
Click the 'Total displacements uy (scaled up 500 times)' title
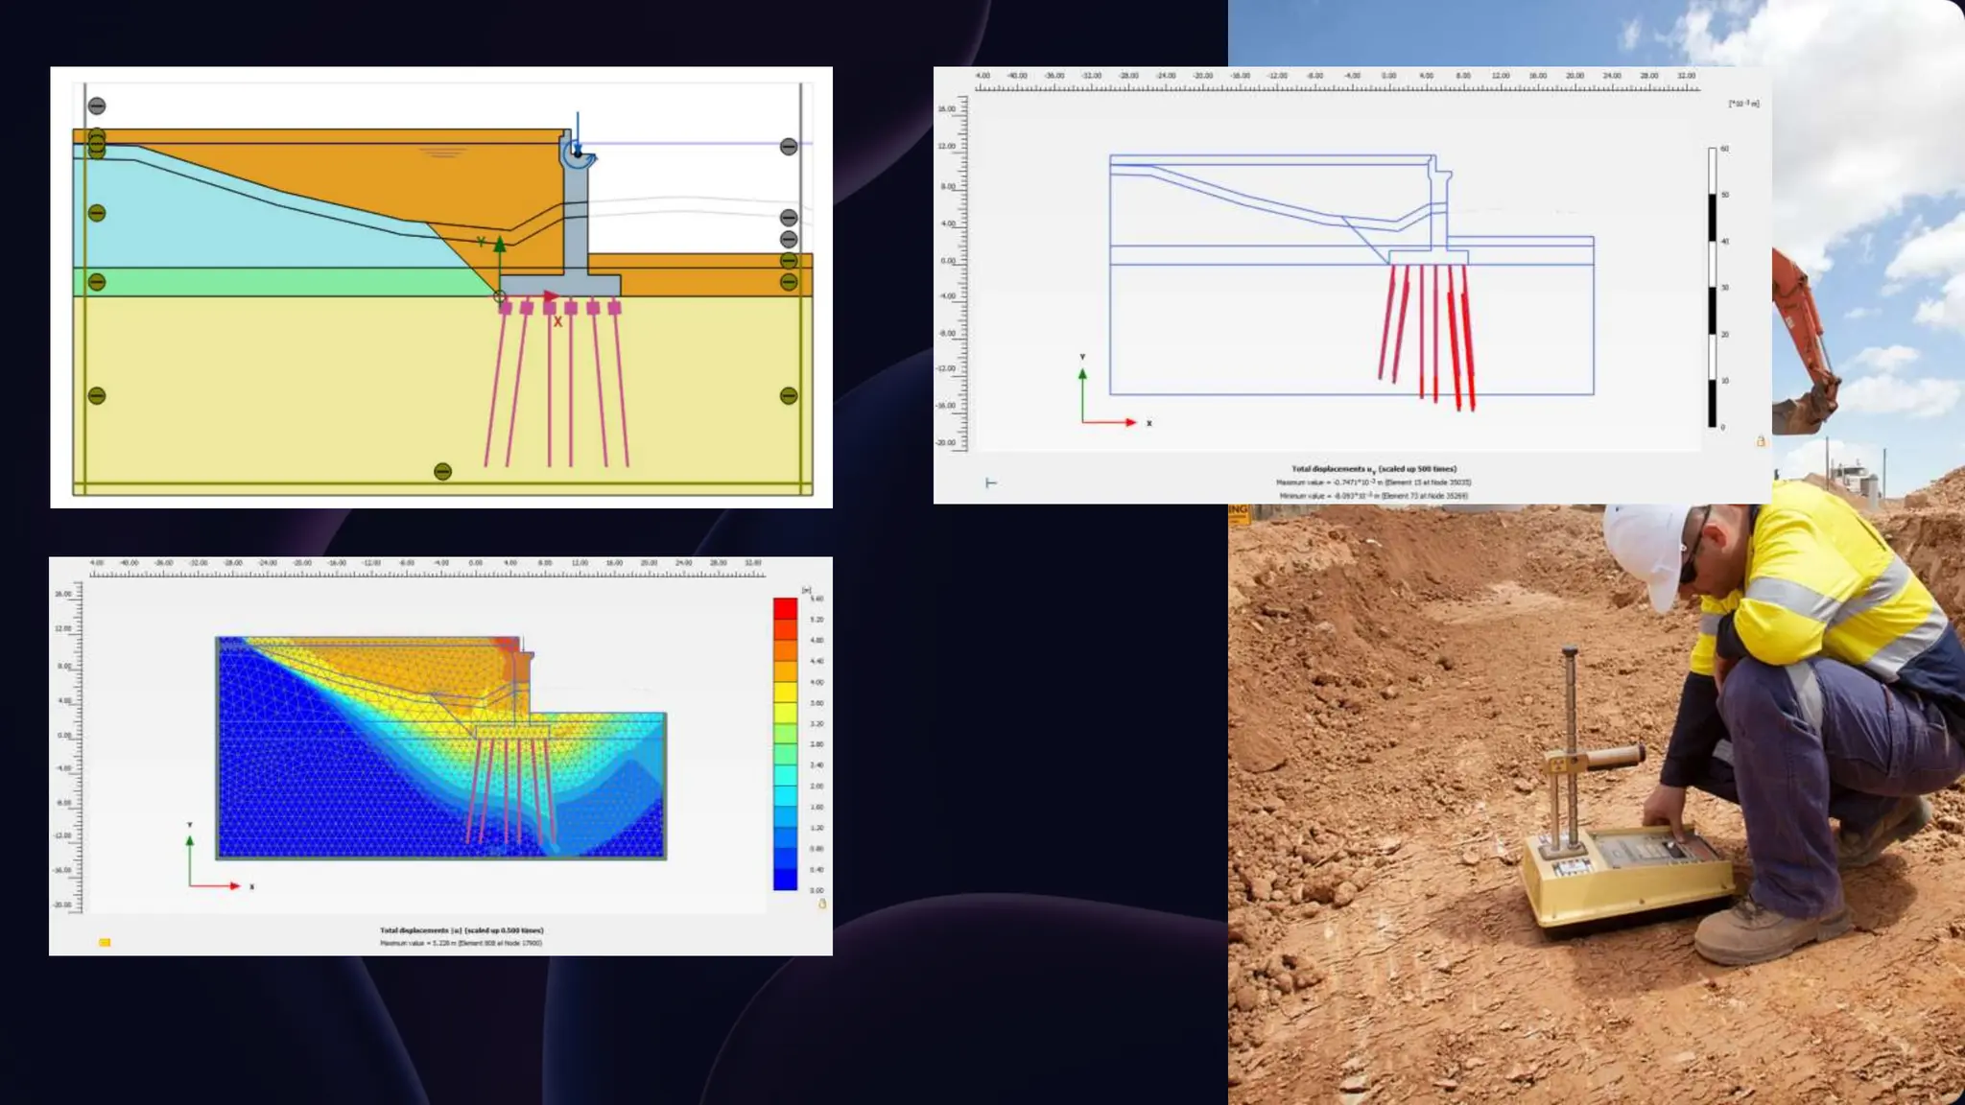1373,469
